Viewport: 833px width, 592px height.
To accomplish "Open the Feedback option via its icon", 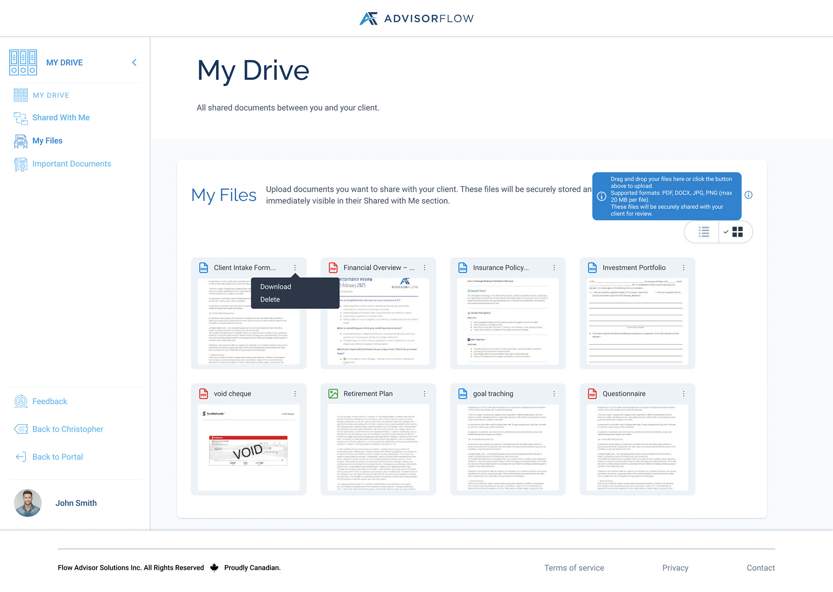I will tap(20, 401).
